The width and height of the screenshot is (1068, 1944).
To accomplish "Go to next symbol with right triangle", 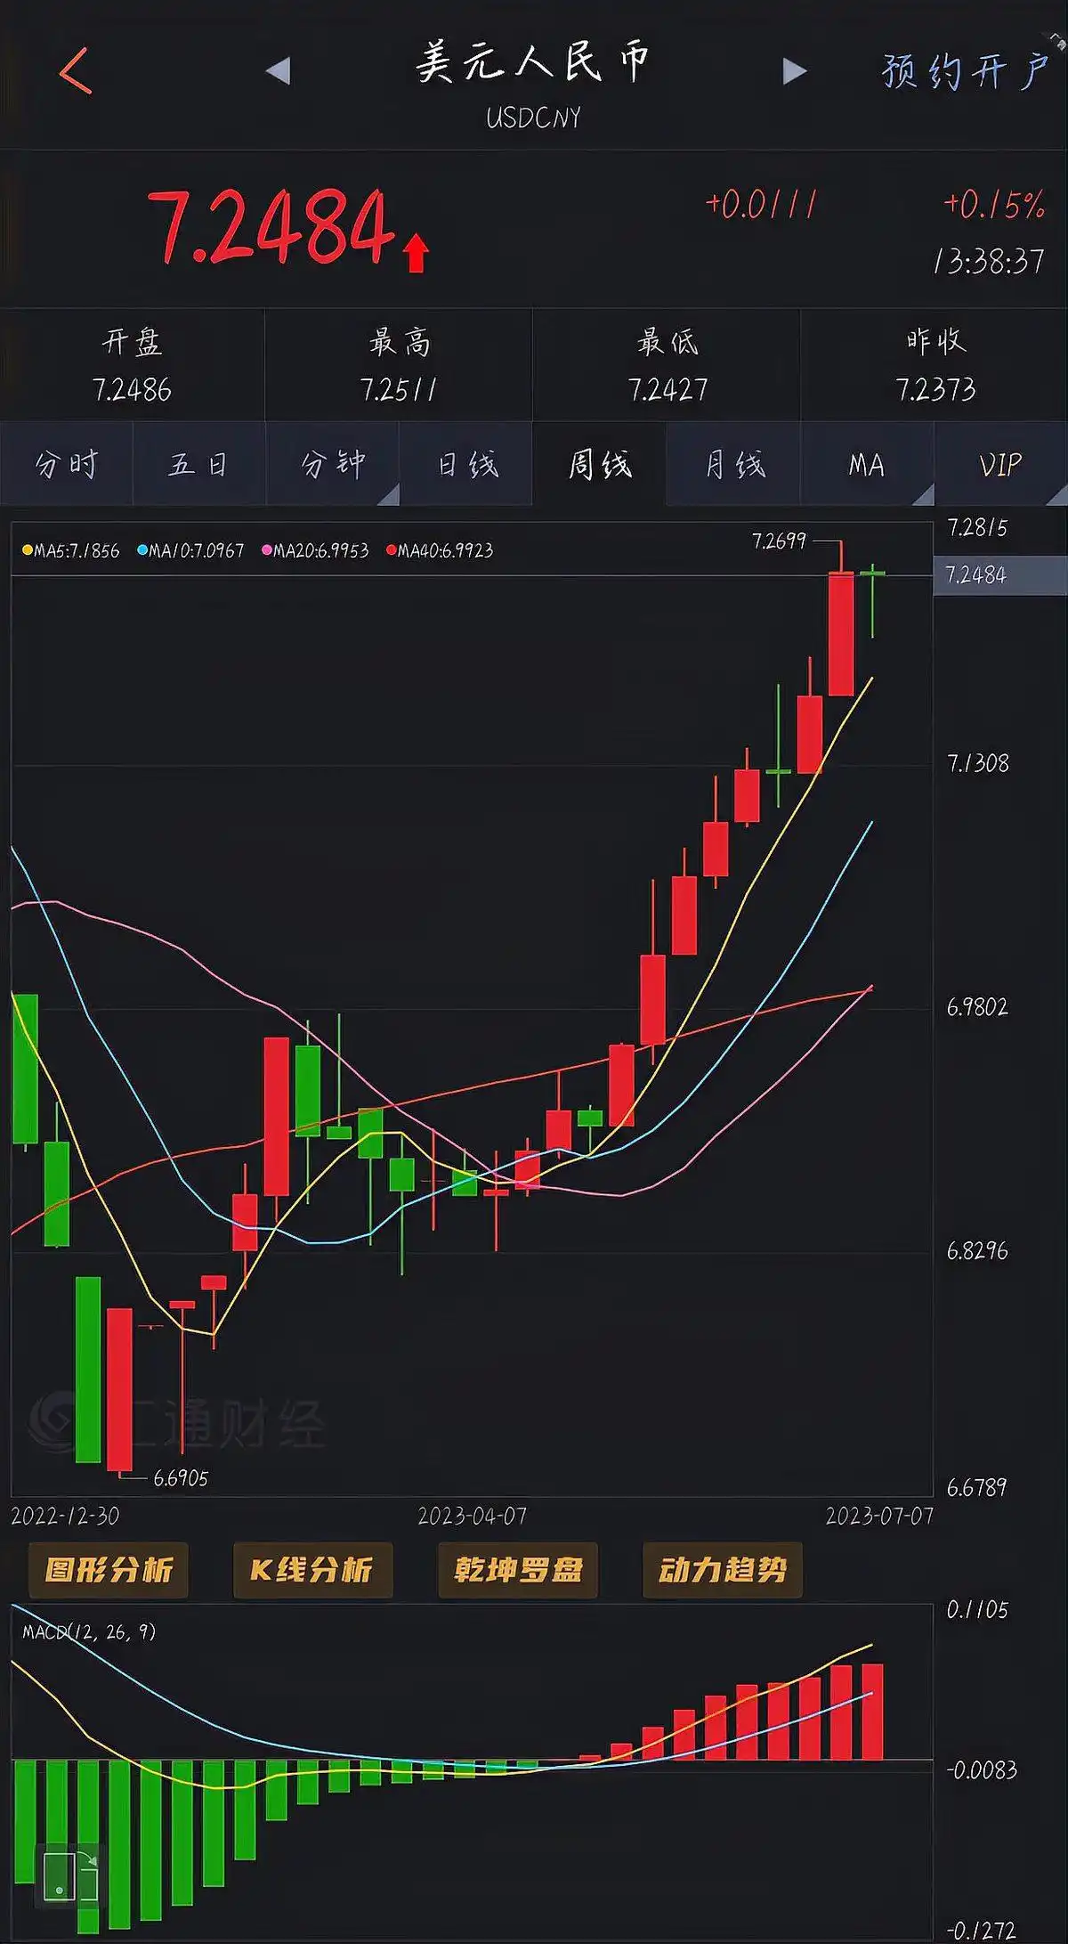I will tap(794, 71).
